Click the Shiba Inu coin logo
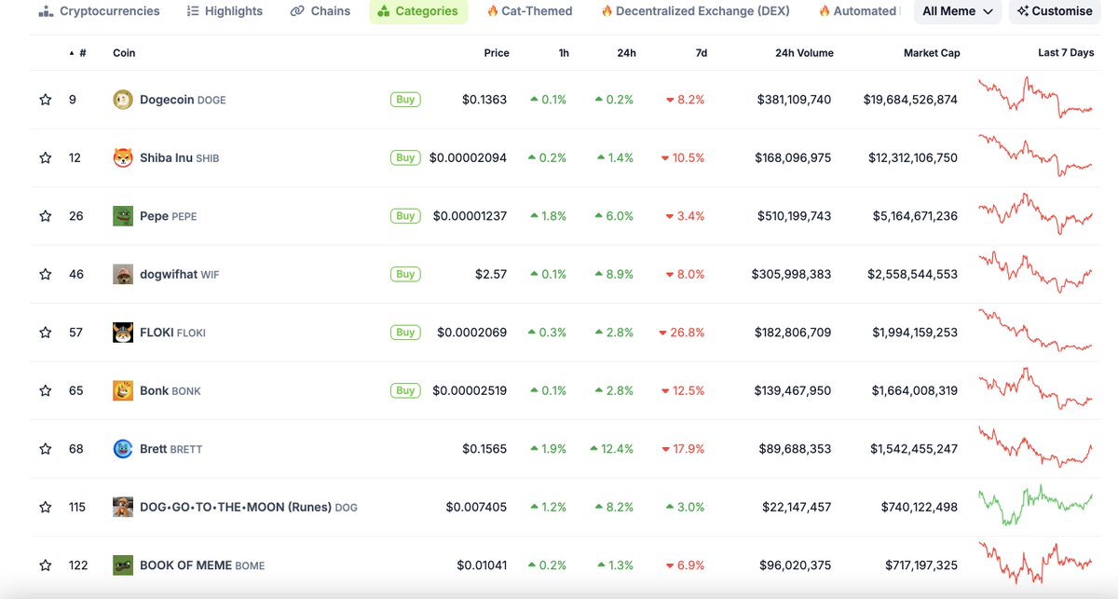The width and height of the screenshot is (1118, 599). coord(123,158)
